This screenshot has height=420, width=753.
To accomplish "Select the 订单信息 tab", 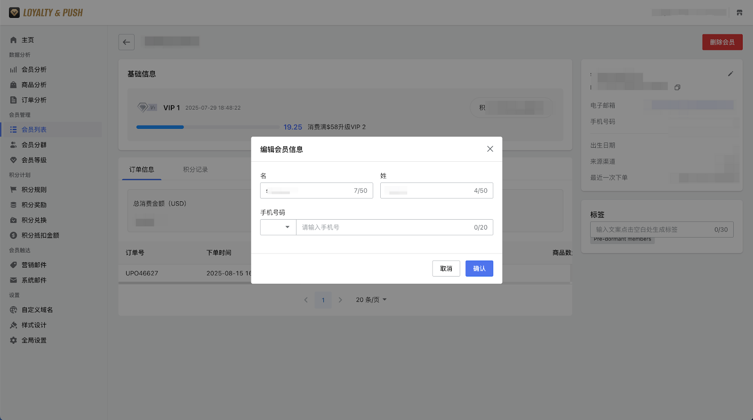I will tap(142, 170).
